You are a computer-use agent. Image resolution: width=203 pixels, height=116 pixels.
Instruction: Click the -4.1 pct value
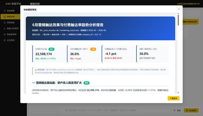point(110,54)
